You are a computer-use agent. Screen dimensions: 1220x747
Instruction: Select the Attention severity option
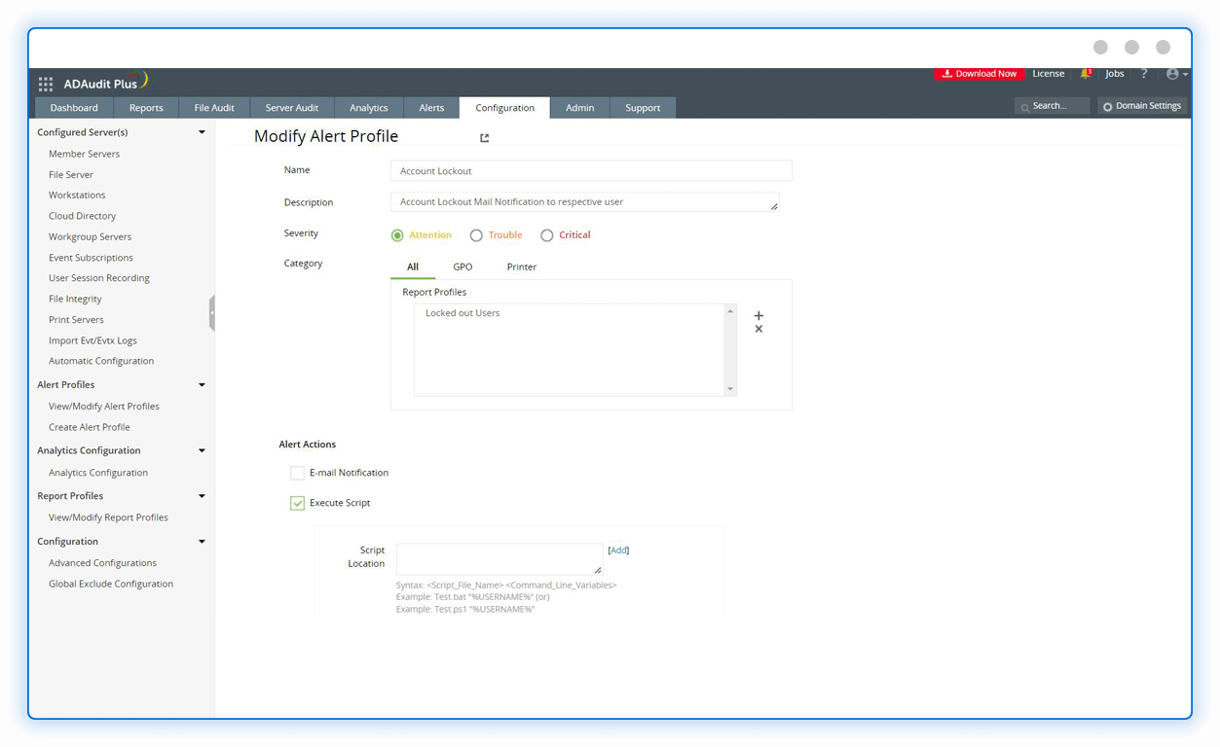(397, 235)
